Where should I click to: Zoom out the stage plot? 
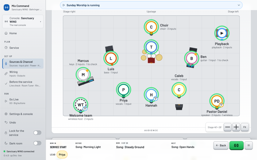228,127
